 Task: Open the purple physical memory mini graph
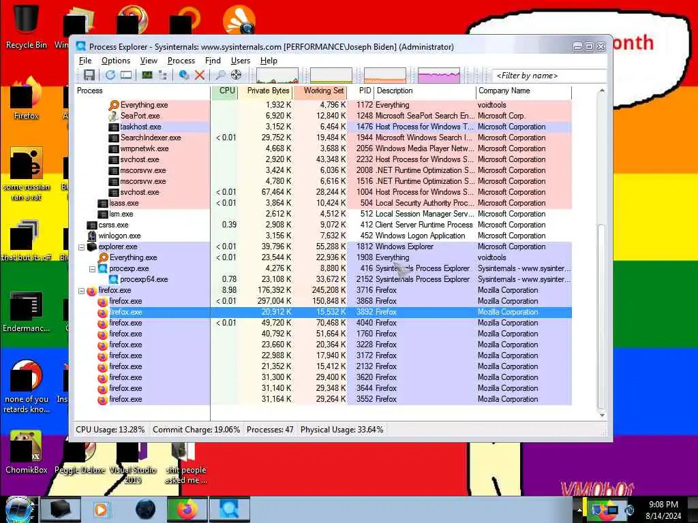click(439, 76)
